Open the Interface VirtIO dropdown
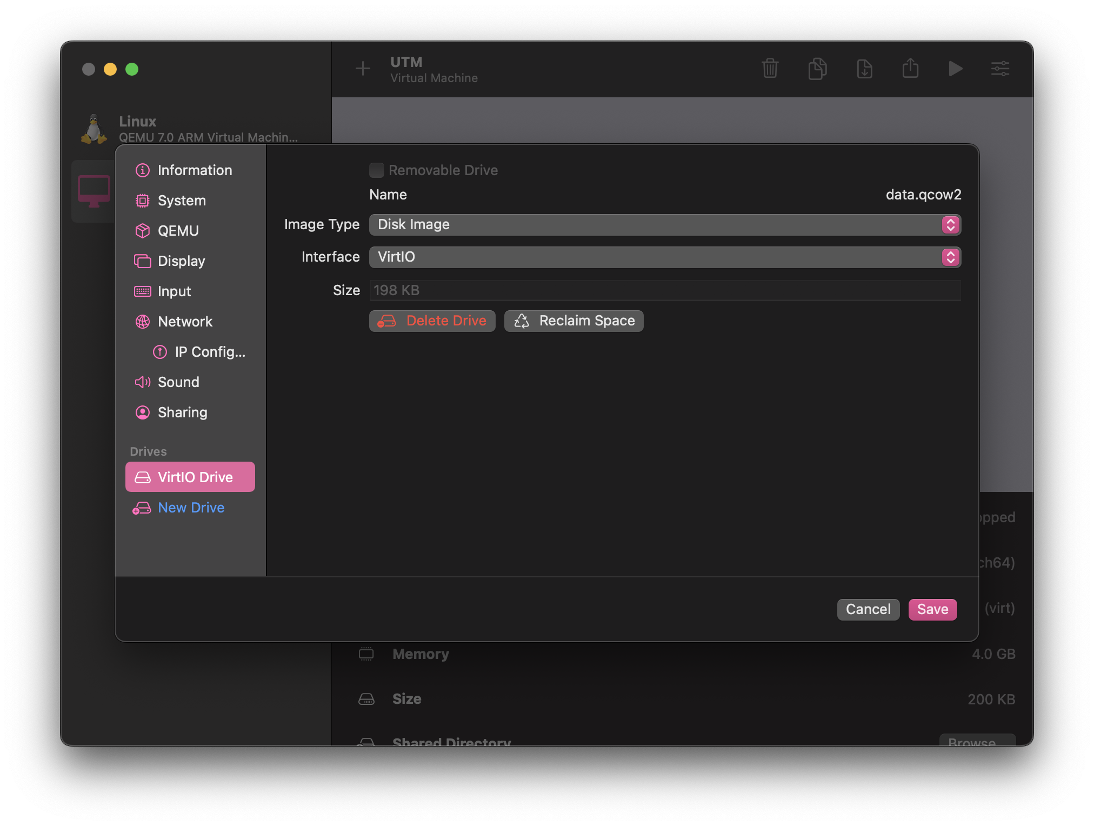1094x826 pixels. tap(664, 257)
